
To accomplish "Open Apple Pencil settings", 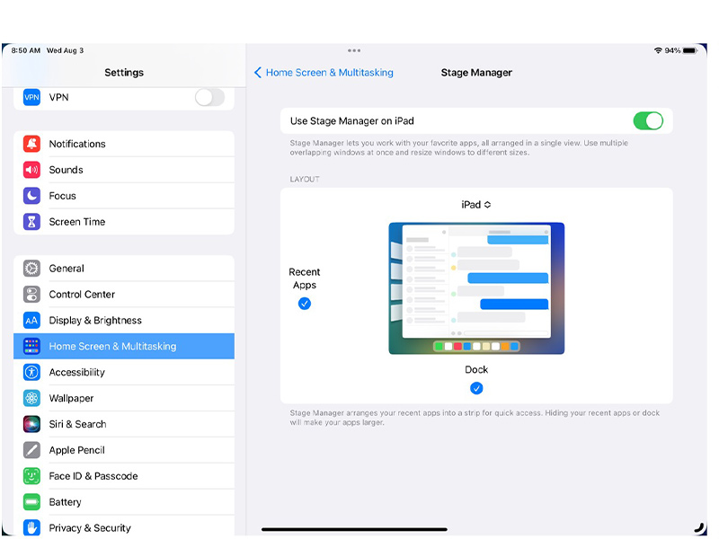I will point(124,450).
